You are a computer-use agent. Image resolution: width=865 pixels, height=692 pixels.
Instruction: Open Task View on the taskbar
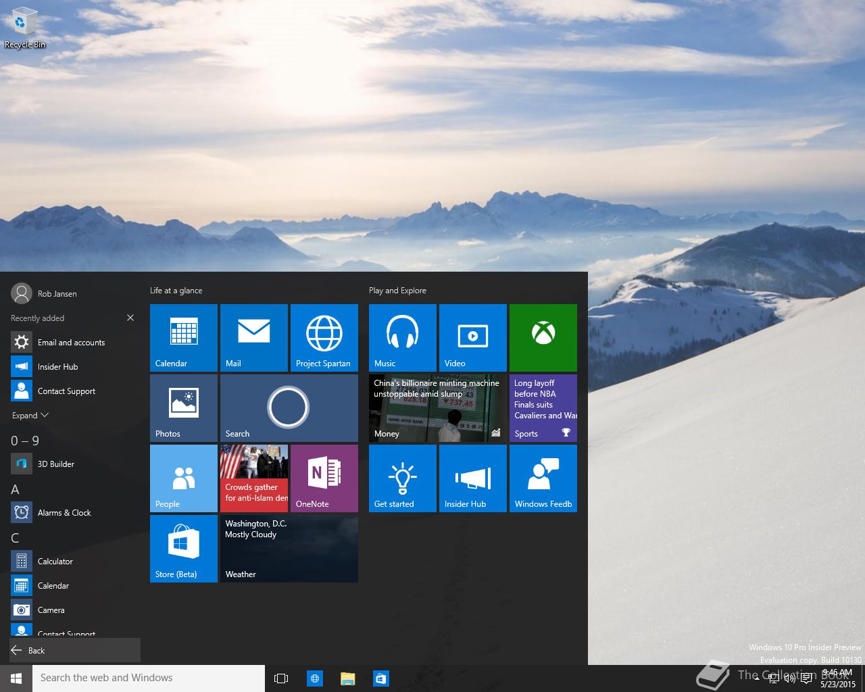pos(281,678)
